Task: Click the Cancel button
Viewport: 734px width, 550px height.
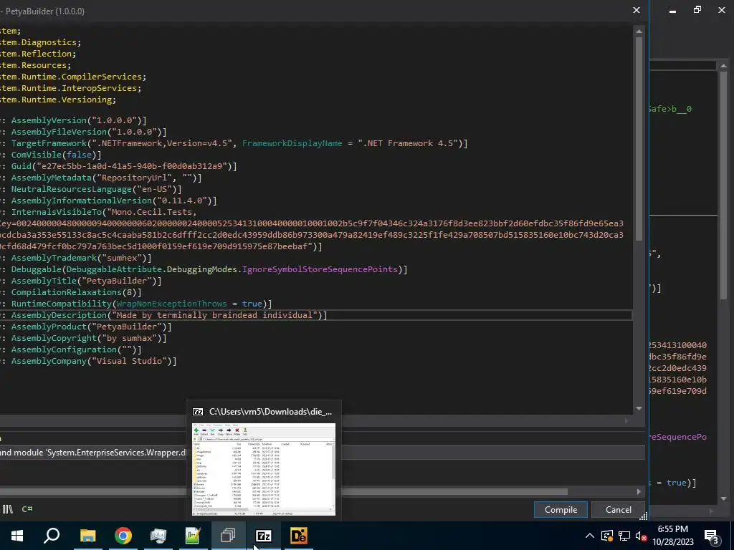Action: (x=618, y=510)
